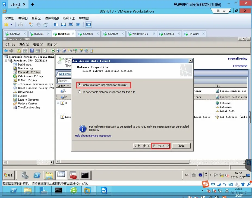
Task: Click the Search field in firewall policy list
Action: 64,81
